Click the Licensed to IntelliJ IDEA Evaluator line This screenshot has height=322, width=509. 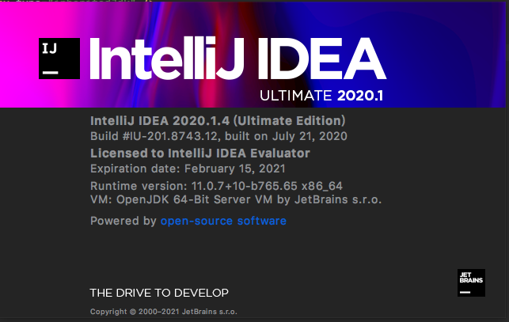click(x=200, y=153)
